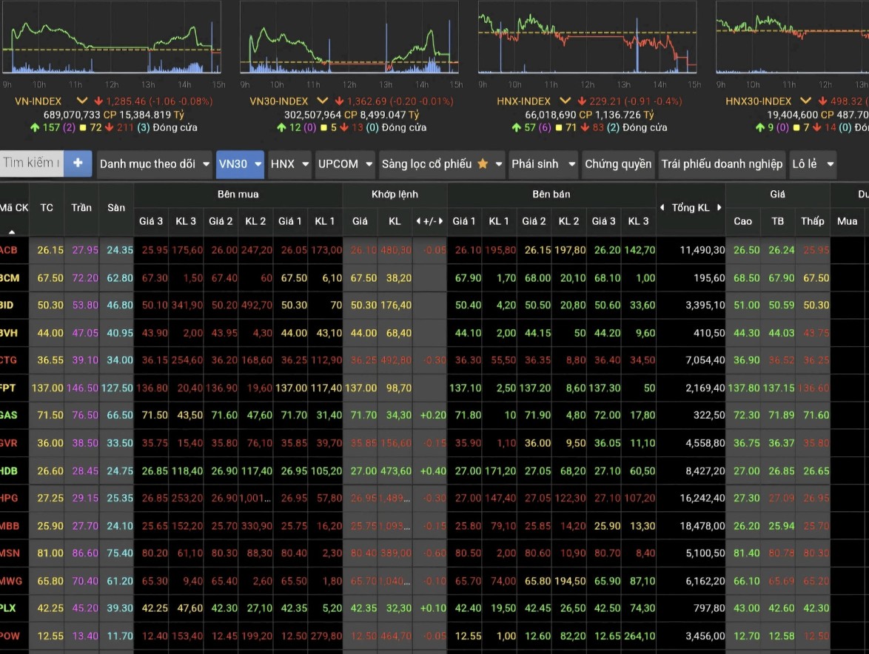Click left arrow of +/- column header
The width and height of the screenshot is (869, 654).
(418, 221)
